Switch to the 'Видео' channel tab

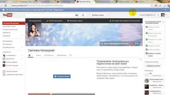[39, 55]
